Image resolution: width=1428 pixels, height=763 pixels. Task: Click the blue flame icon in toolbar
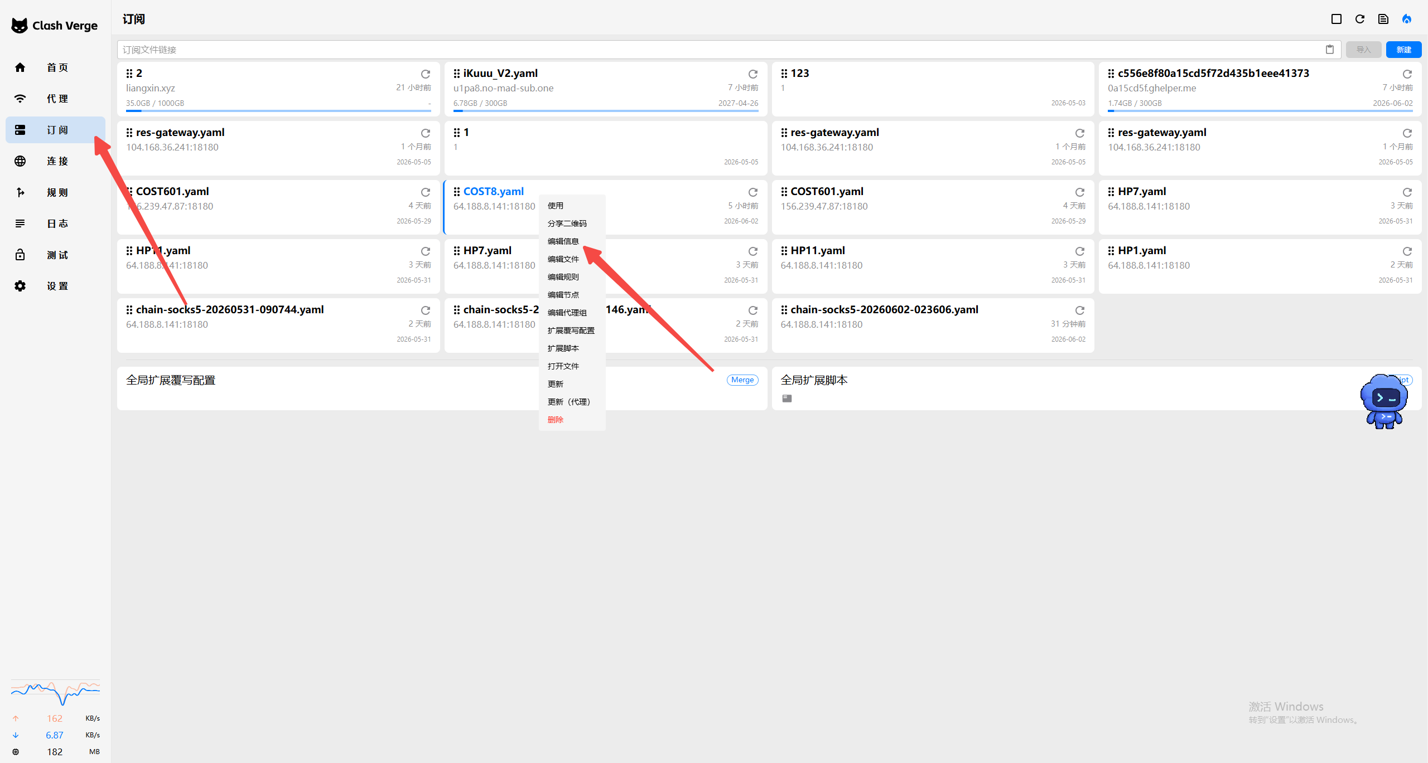tap(1407, 19)
